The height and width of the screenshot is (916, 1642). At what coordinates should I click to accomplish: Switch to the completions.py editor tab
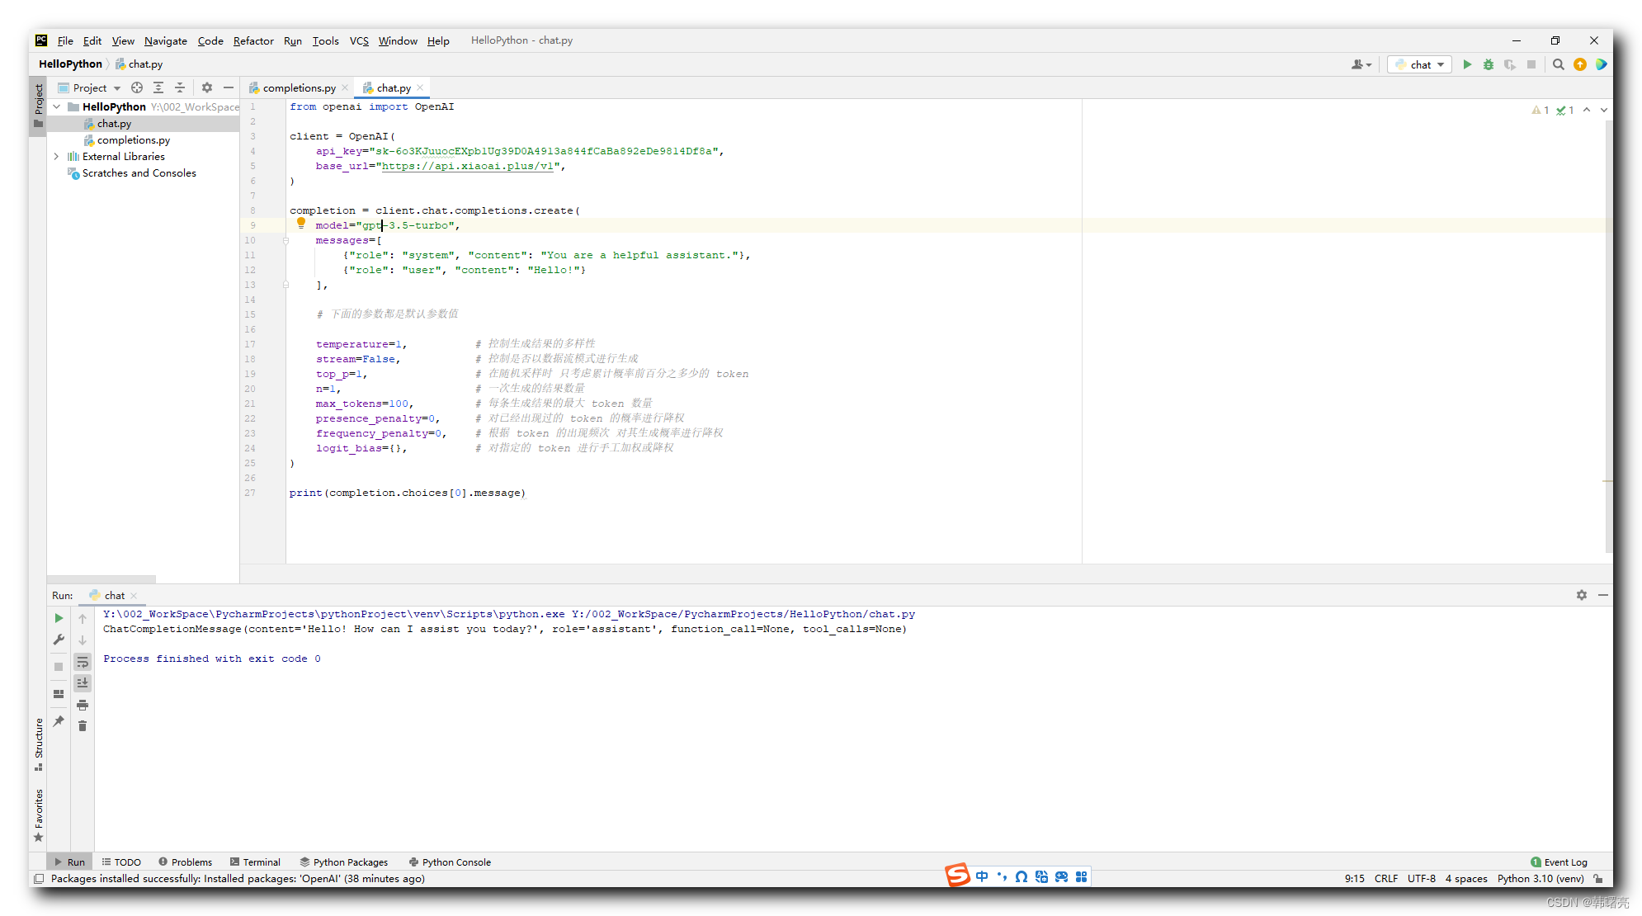click(295, 87)
